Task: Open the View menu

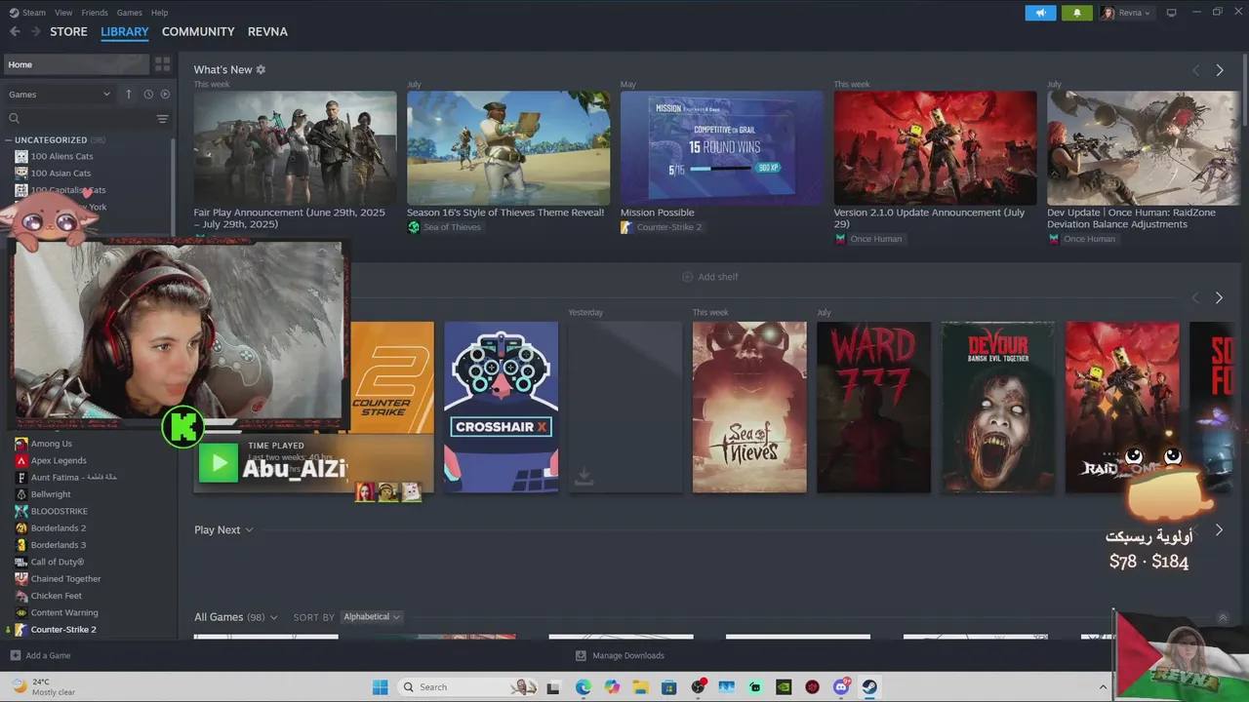Action: pyautogui.click(x=63, y=13)
